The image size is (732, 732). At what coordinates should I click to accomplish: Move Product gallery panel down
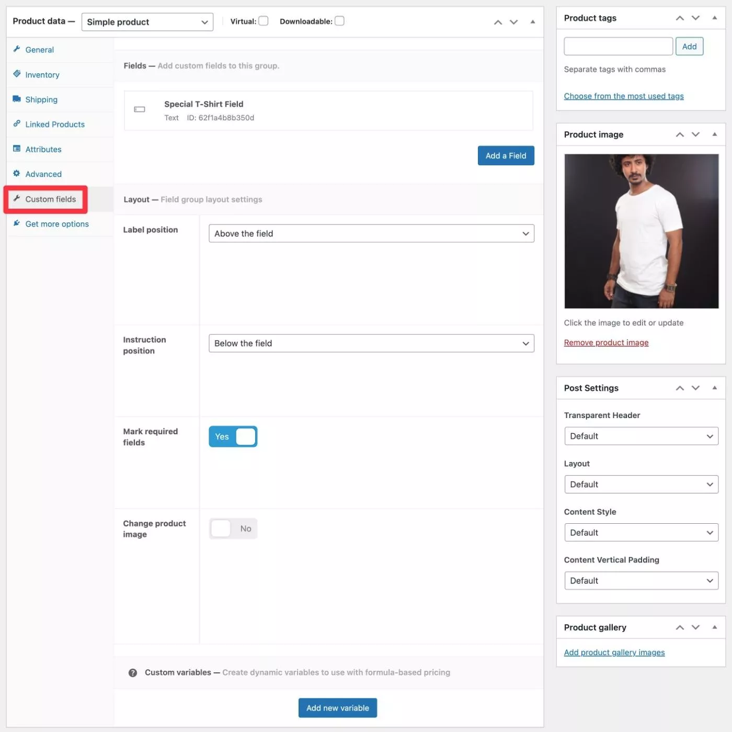pos(695,627)
